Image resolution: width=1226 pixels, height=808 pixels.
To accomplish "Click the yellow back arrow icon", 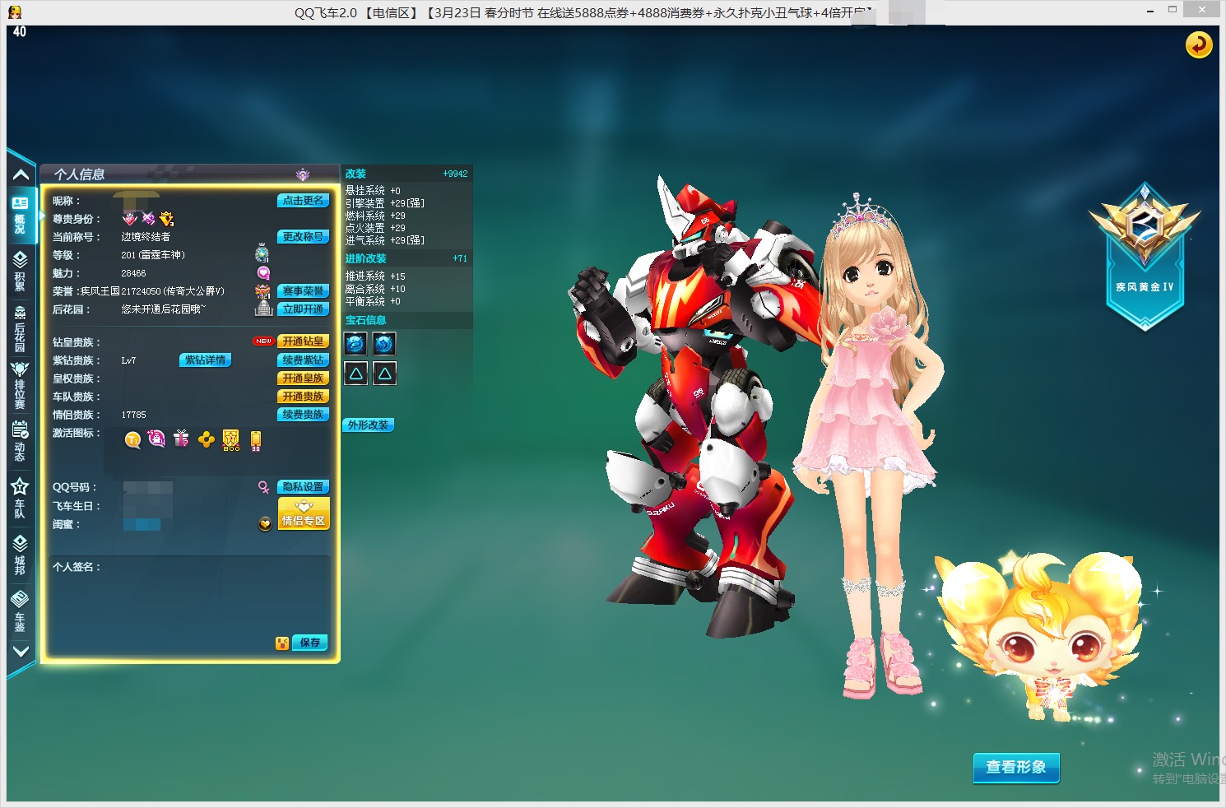I will pos(1198,44).
